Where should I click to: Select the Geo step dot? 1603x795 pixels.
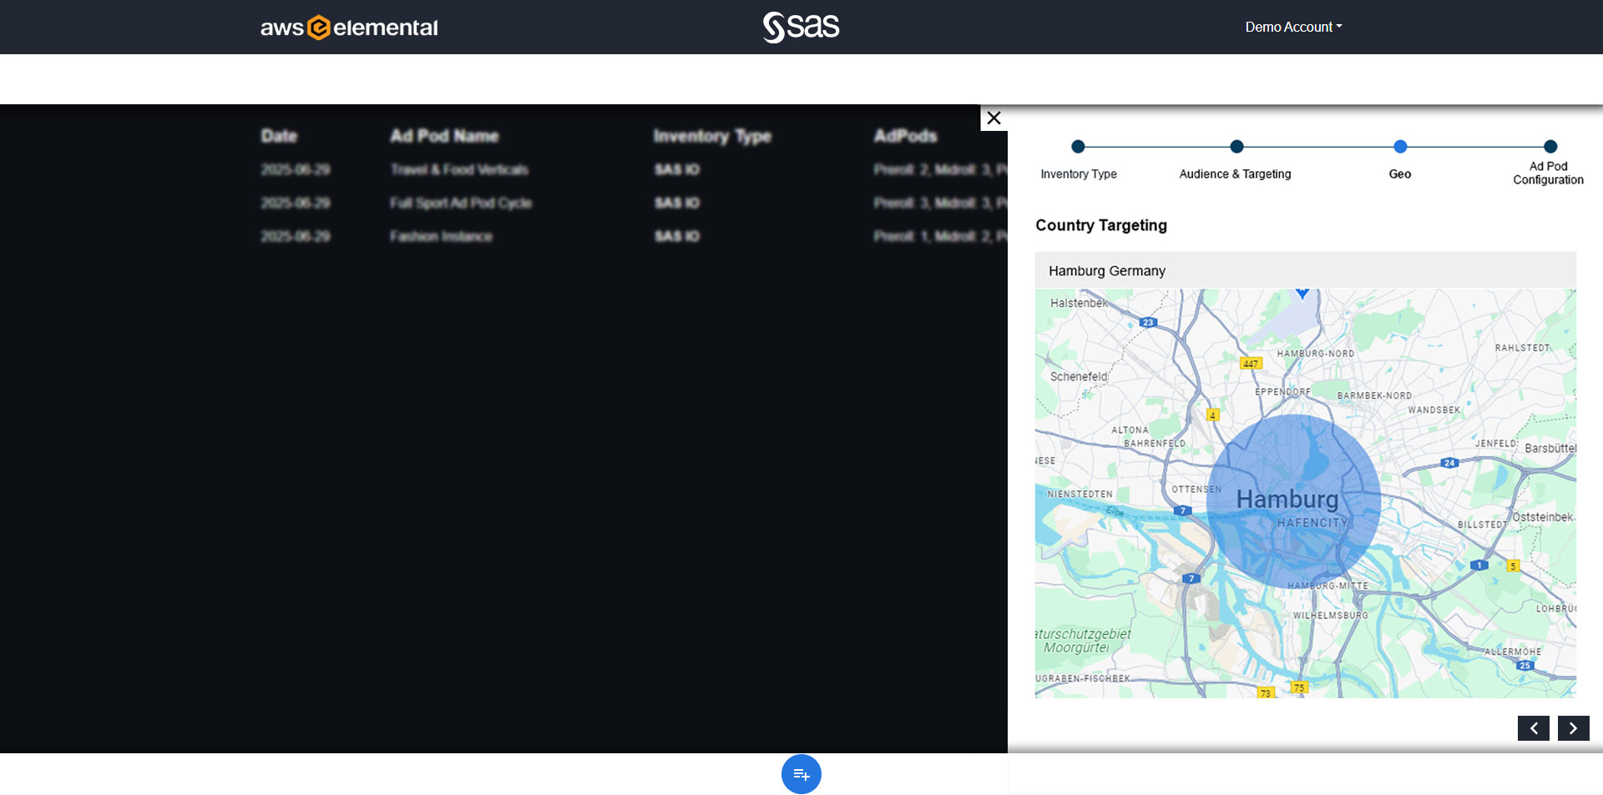tap(1400, 147)
